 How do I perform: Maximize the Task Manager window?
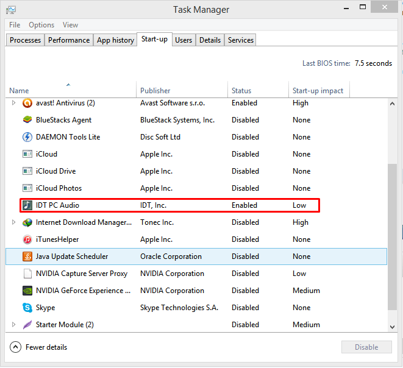[x=363, y=7]
